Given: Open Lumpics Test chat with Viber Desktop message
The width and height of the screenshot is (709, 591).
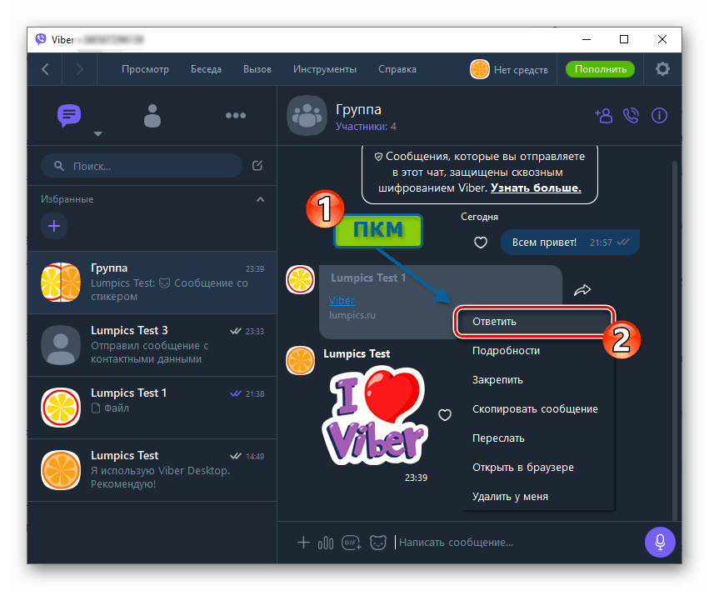Looking at the screenshot, I should tap(152, 470).
